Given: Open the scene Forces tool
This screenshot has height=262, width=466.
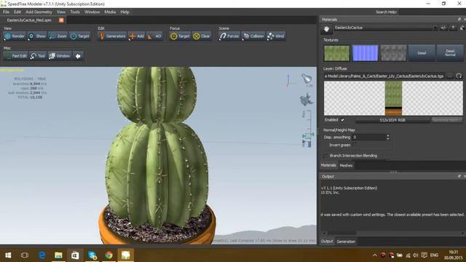Looking at the screenshot, I should [229, 36].
